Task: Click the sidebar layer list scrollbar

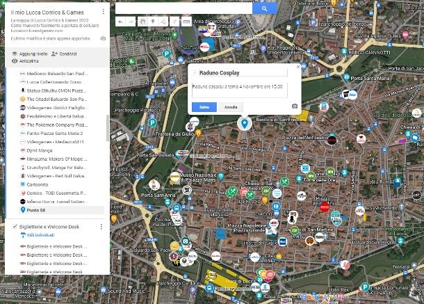Action: [108, 128]
